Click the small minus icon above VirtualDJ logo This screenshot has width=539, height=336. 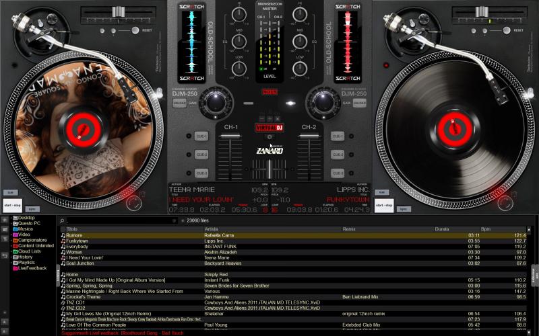click(262, 119)
